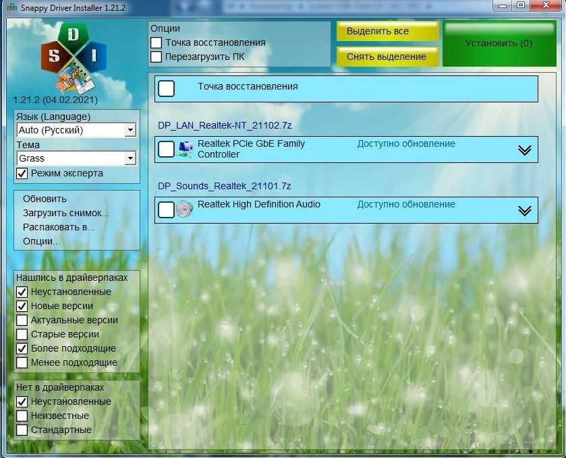Check Менее подходящие filter
Image resolution: width=566 pixels, height=458 pixels.
click(22, 362)
